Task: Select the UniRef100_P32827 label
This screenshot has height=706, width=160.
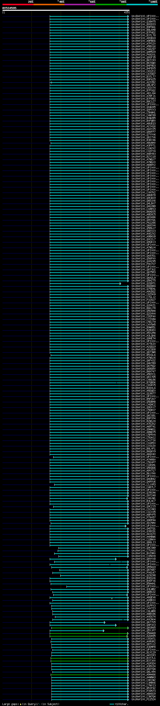Action: pyautogui.click(x=143, y=300)
